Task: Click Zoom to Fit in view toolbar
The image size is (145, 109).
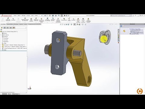Action: click(61, 24)
